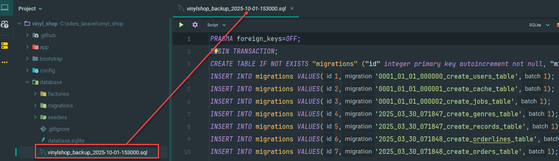Select the database.sqlite file in the tree
This screenshot has width=559, height=161.
coord(69,141)
